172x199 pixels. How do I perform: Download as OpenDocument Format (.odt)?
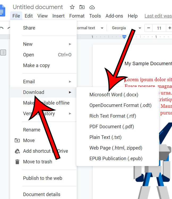[118, 105]
